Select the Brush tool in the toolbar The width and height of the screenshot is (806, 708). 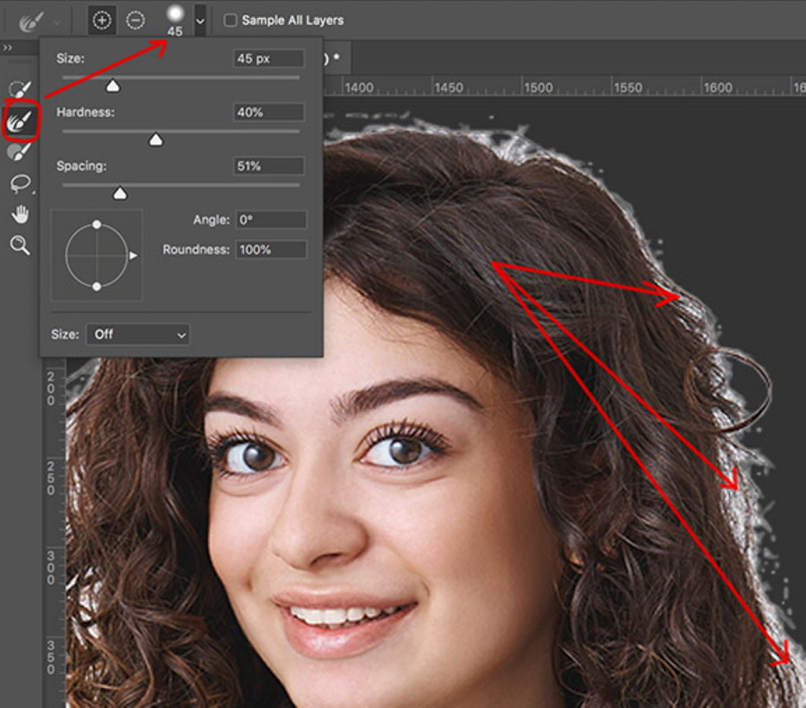[20, 152]
